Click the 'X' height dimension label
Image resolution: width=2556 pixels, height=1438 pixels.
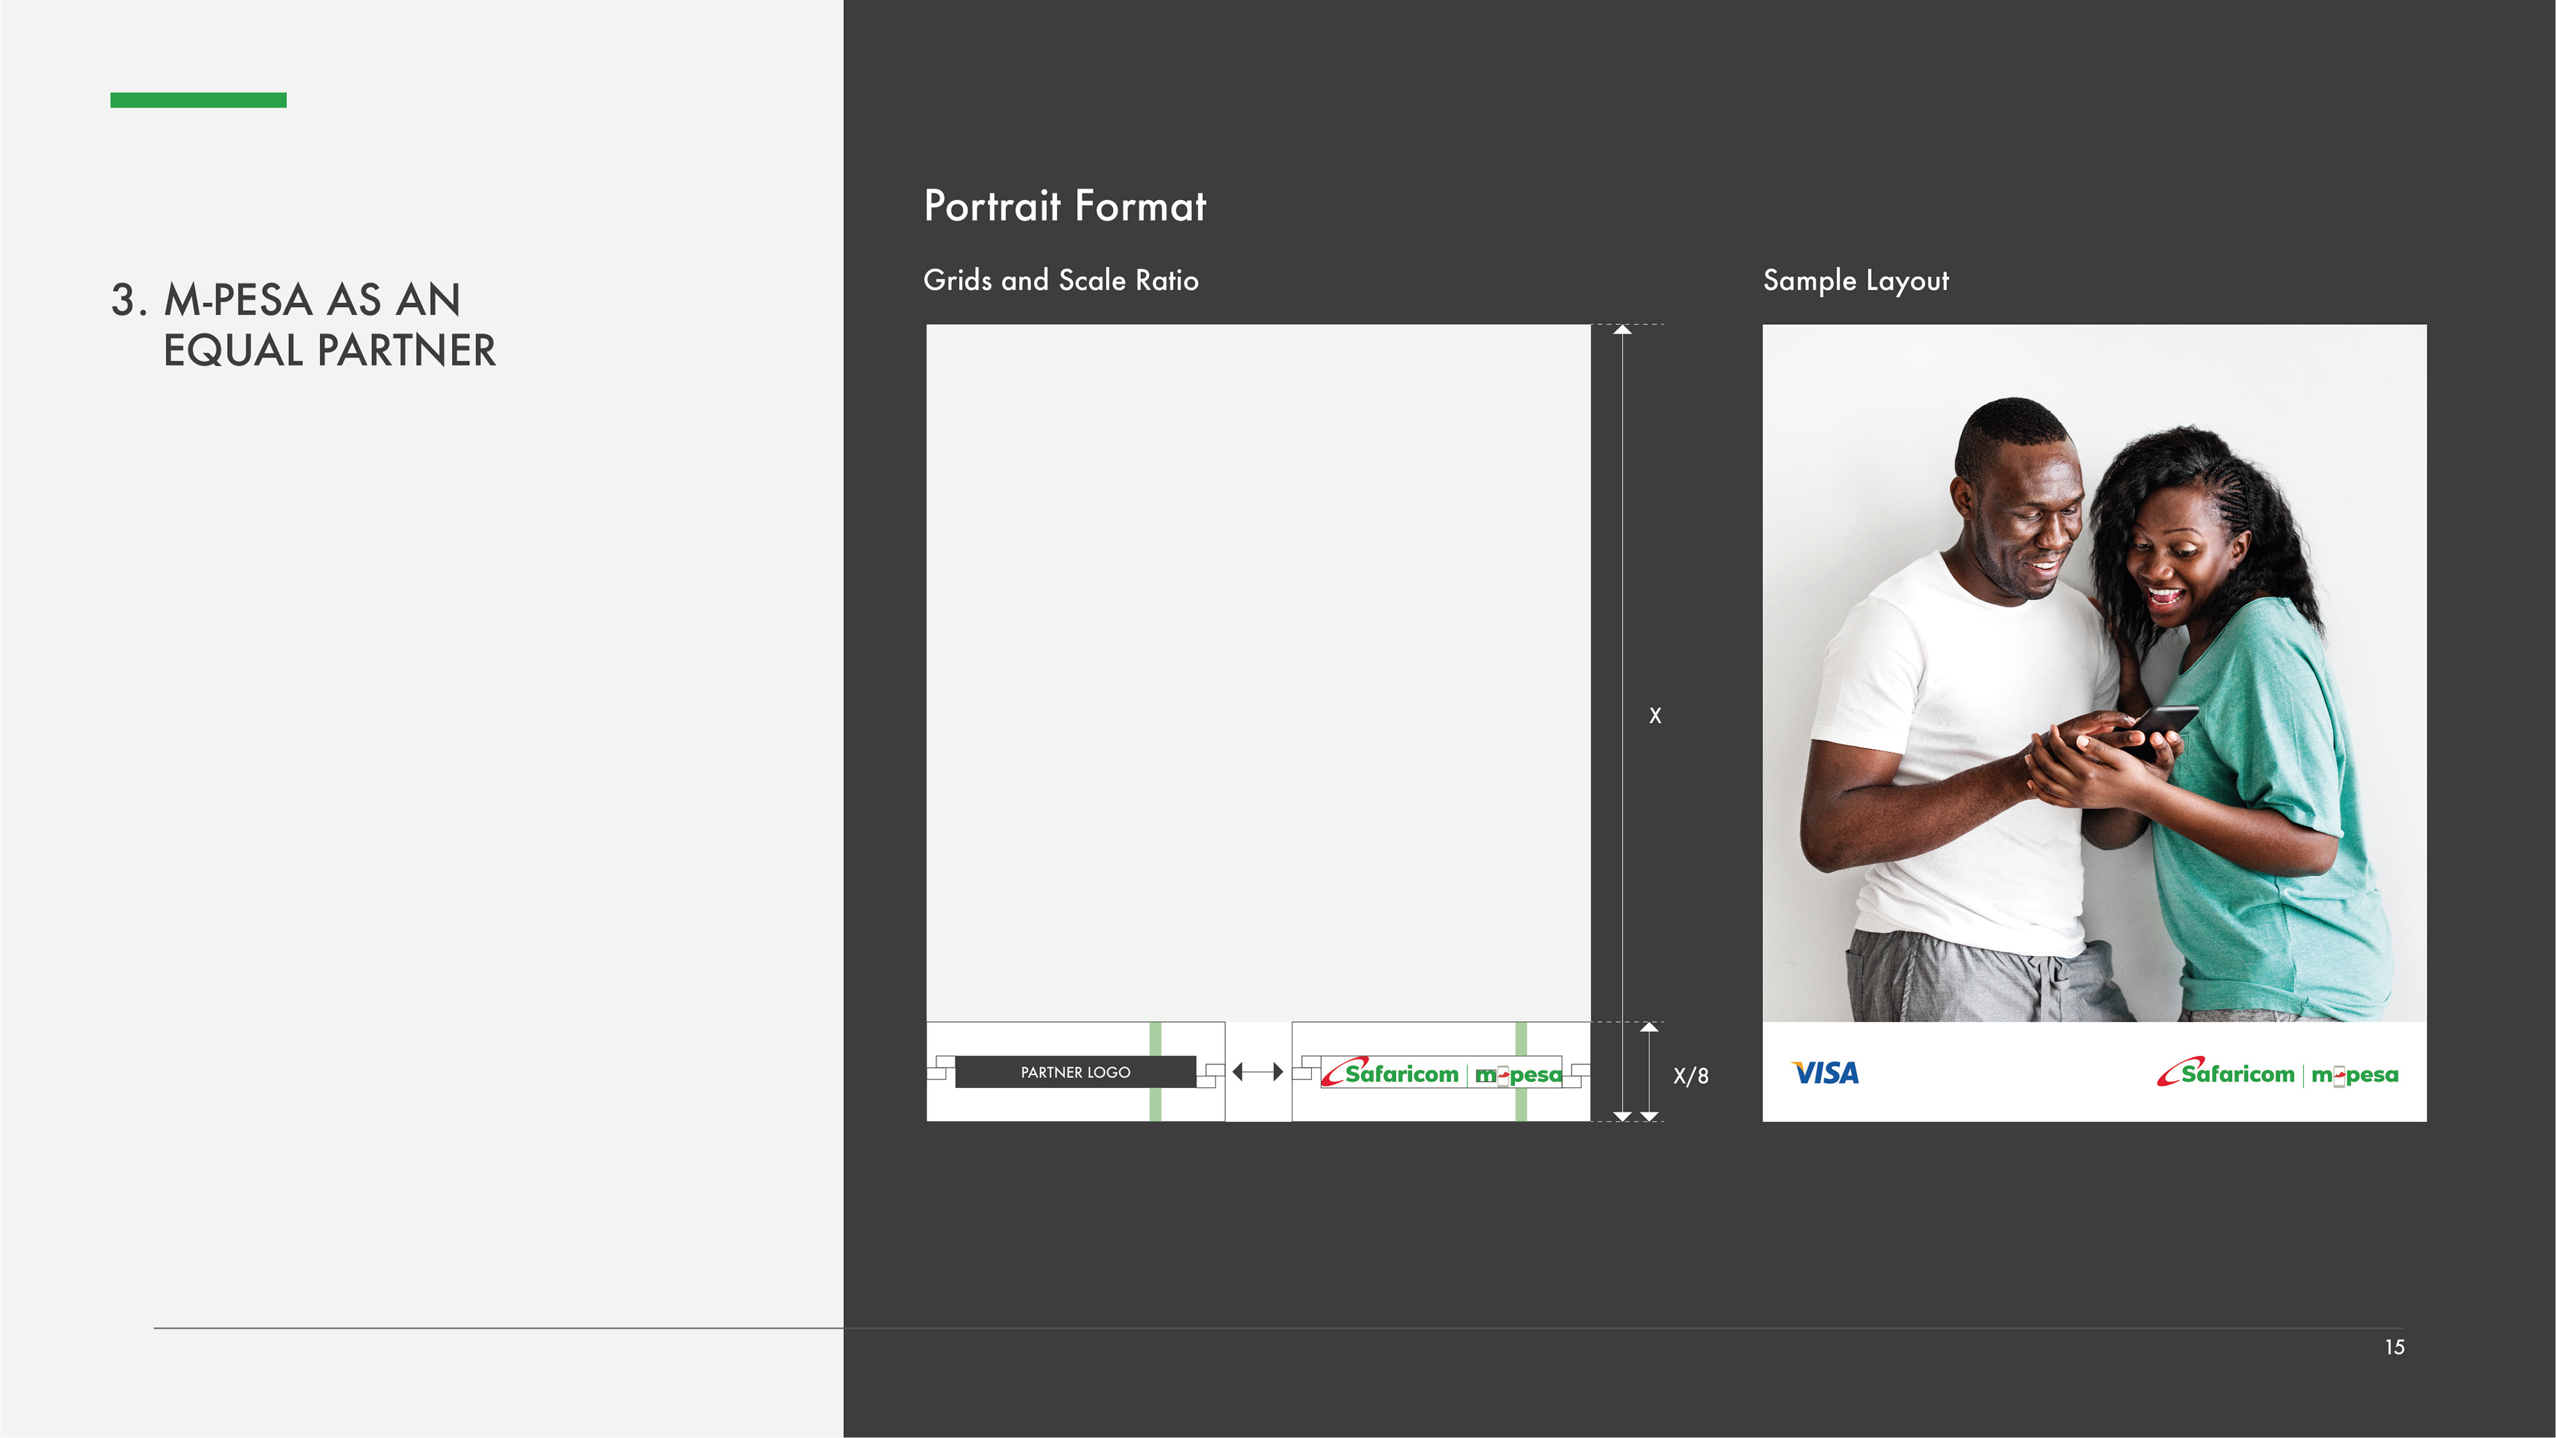point(1655,716)
